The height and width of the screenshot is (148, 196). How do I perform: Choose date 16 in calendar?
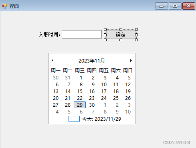(92, 91)
